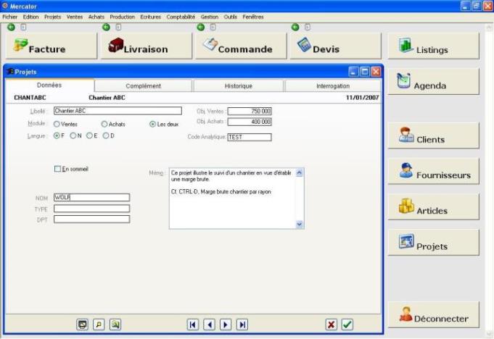Select language N radio button
Screen dimensions: 494x339
tap(73, 136)
